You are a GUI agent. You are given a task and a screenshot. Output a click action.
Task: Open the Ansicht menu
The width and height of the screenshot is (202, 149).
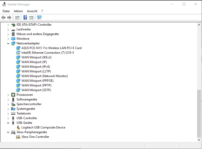[32, 11]
